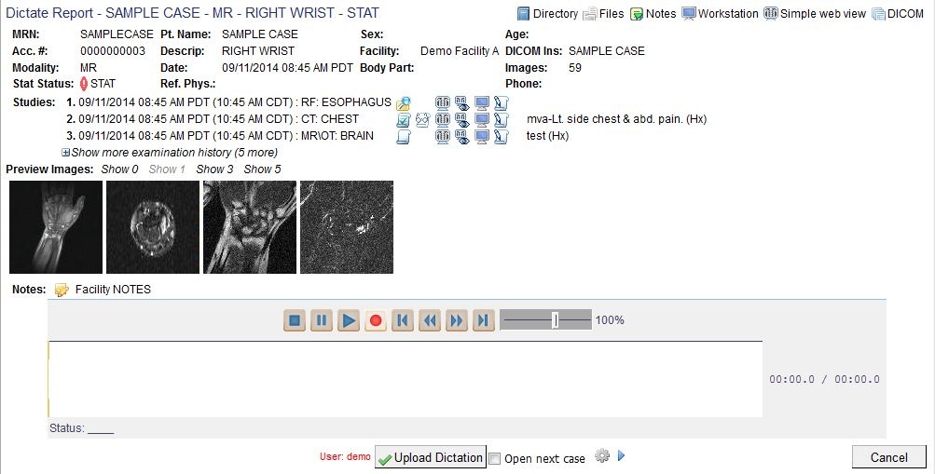Click the fast forward dictation icon

pos(456,320)
